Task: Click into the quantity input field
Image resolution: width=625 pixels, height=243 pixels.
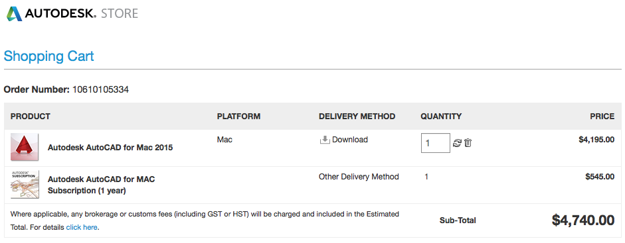Action: (436, 143)
